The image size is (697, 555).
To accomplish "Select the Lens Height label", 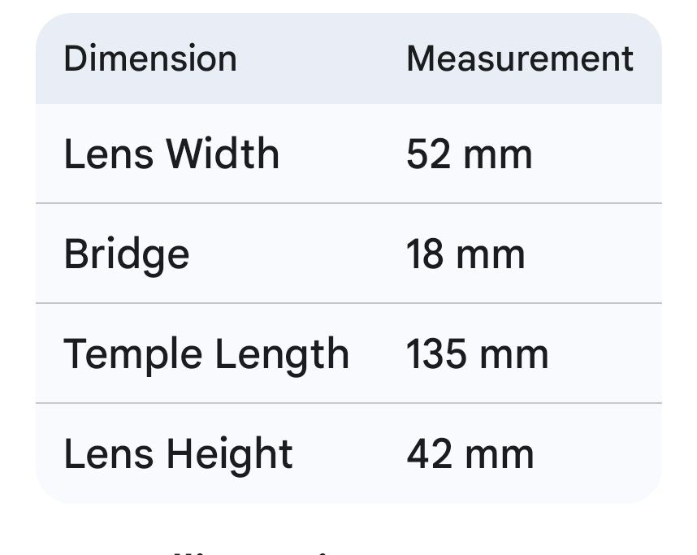I will 178,454.
